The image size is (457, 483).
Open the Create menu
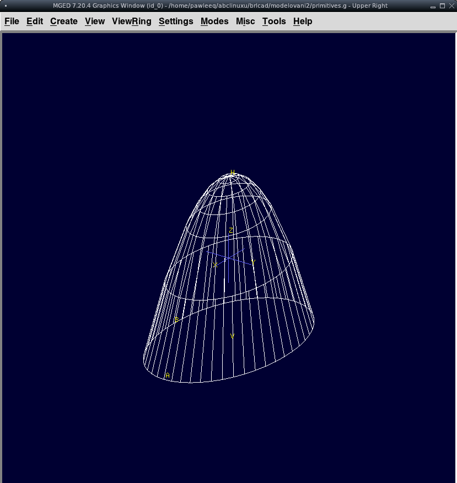click(64, 22)
